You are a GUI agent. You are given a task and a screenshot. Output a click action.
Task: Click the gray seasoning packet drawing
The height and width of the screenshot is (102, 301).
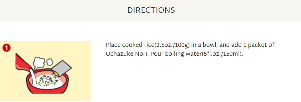(62, 68)
